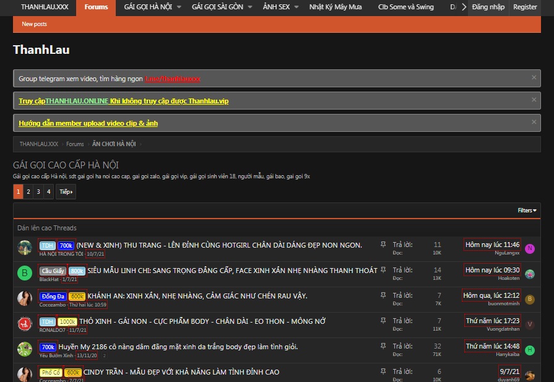Open Clb Some và Swing menu item
Screen dimensions: 554x382
tap(405, 7)
